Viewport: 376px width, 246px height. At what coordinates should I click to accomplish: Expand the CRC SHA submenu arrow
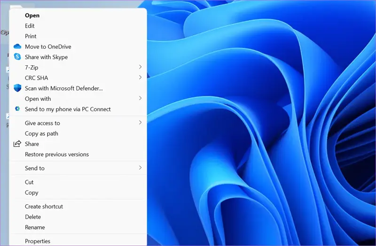pyautogui.click(x=140, y=77)
